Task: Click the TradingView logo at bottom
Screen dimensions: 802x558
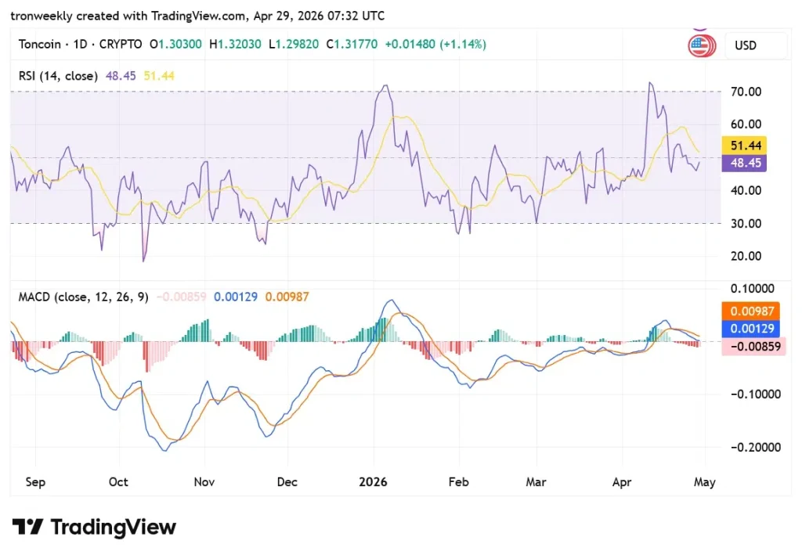Action: [x=94, y=527]
